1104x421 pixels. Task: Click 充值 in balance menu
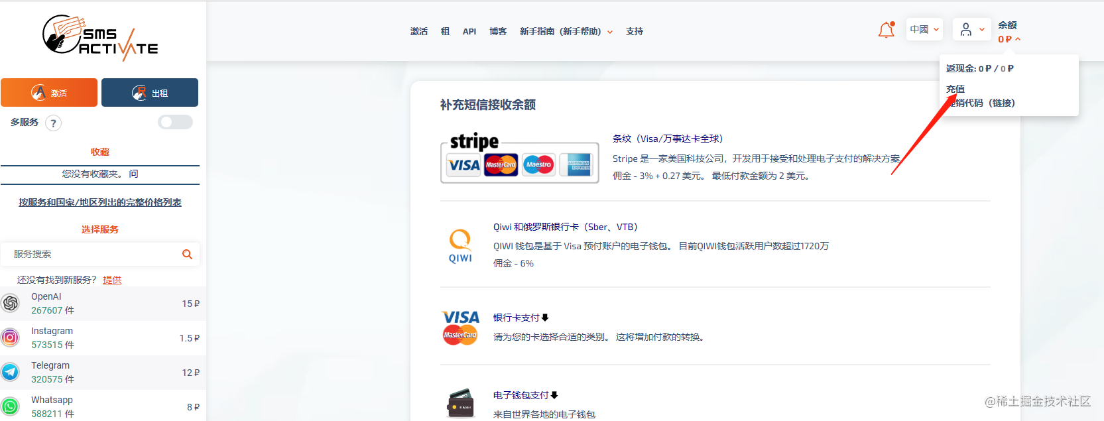coord(955,89)
